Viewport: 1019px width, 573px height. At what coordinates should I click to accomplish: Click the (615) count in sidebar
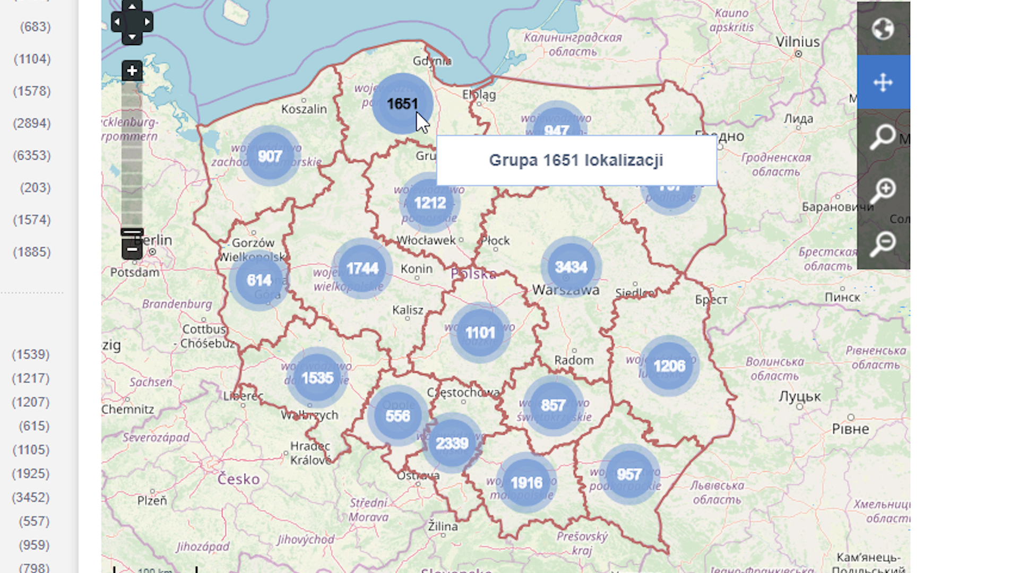34,426
